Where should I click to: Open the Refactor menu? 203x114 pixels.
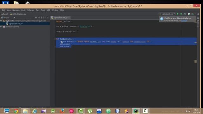(30, 10)
